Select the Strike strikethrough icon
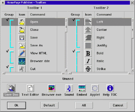 click(x=88, y=69)
